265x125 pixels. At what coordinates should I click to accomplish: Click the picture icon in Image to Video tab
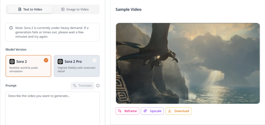coord(63,9)
